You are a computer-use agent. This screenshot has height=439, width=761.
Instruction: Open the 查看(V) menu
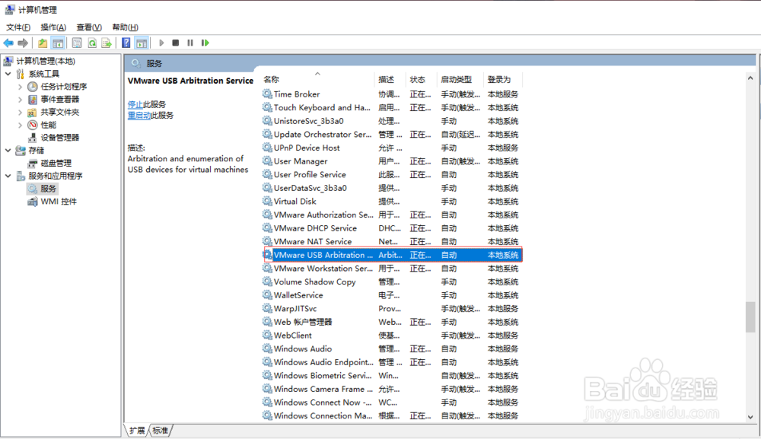click(x=89, y=27)
